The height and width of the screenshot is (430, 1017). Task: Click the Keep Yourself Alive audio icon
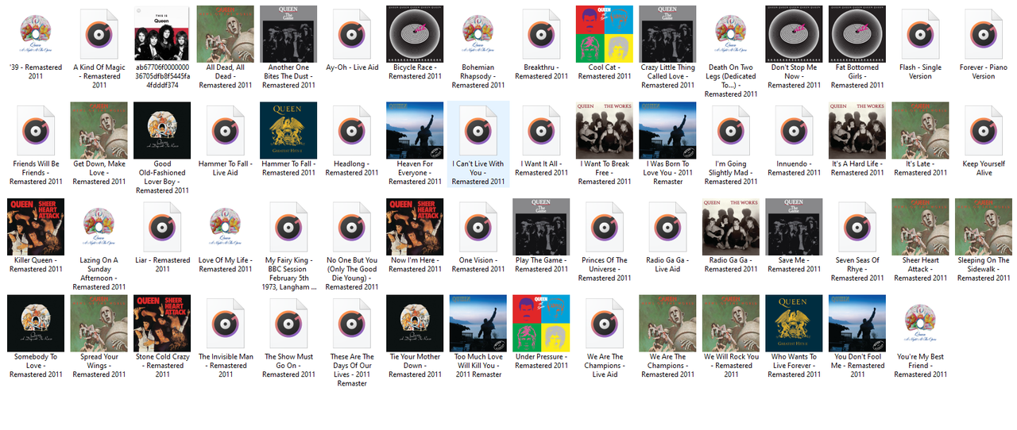click(984, 131)
